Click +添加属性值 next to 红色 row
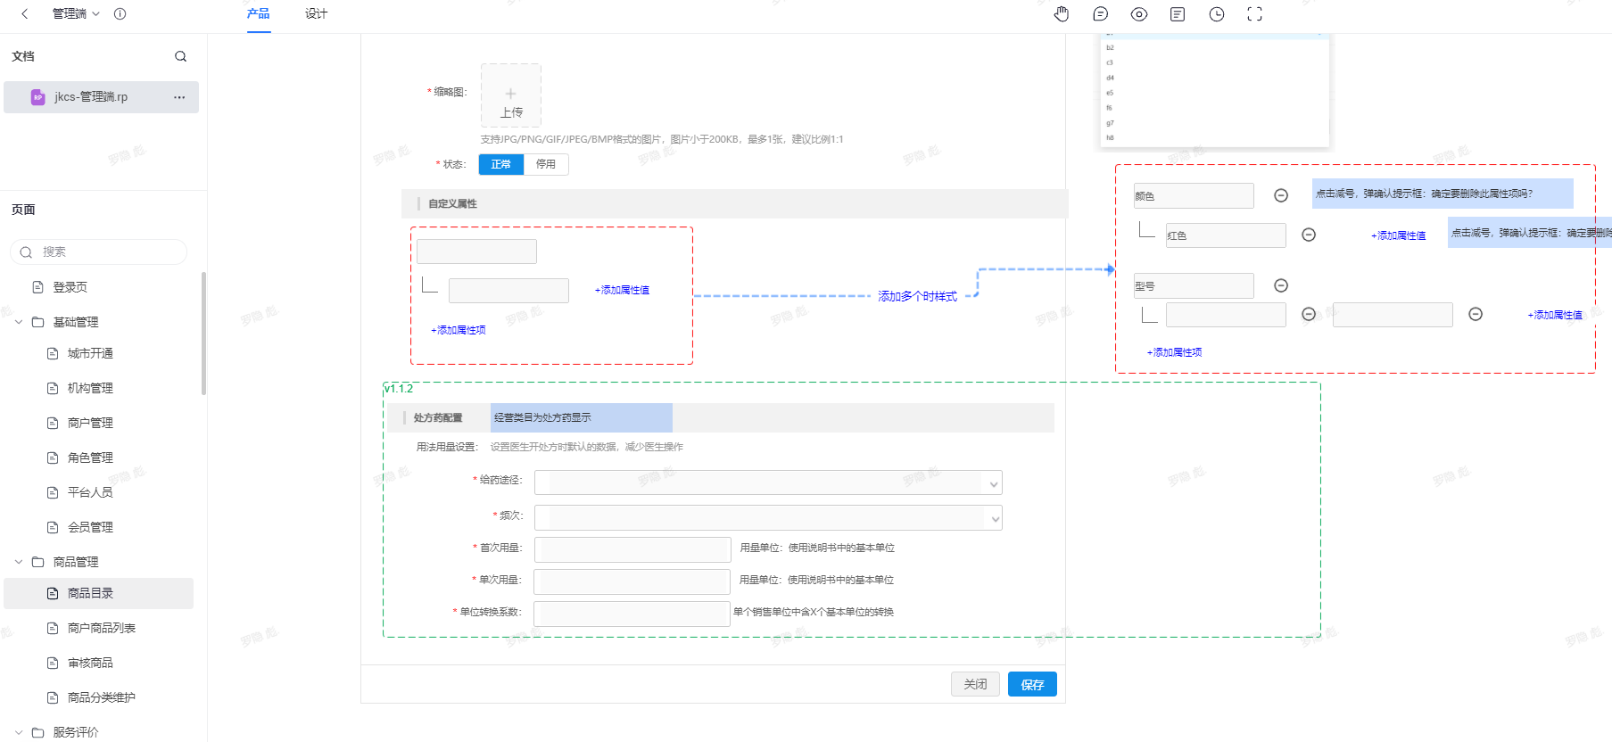This screenshot has height=742, width=1612. click(1398, 235)
